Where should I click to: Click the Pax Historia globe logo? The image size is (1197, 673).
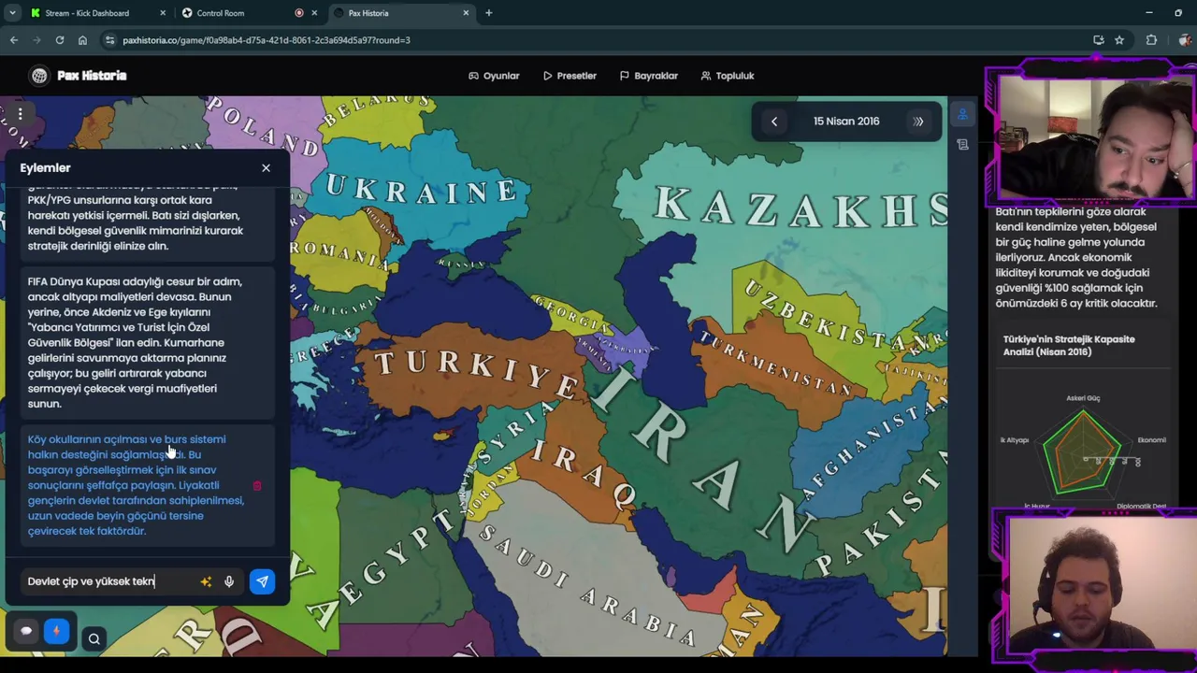point(39,76)
